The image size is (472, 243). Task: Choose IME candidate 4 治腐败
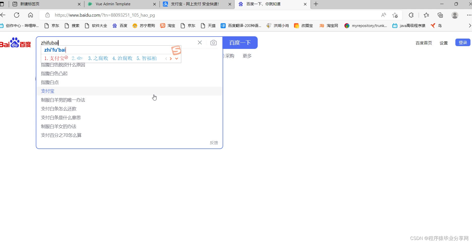(122, 58)
